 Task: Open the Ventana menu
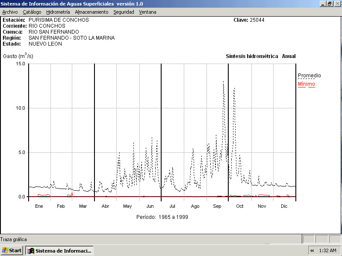pos(147,12)
